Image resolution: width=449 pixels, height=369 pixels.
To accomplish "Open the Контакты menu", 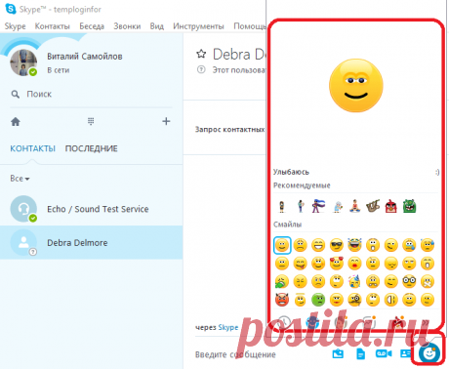I will pos(53,26).
